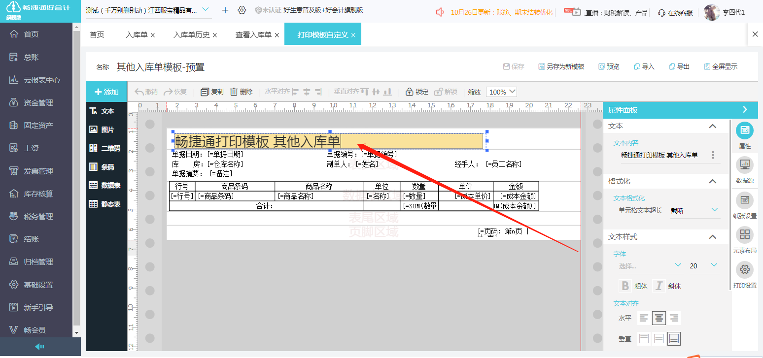Add a barcode element (条码)

tap(102, 167)
